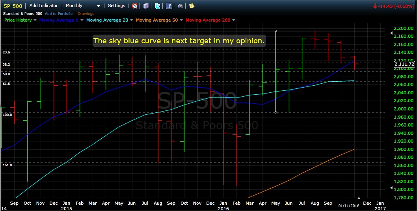Click the 2,000.00 price axis label
The image size is (417, 211).
point(404,109)
